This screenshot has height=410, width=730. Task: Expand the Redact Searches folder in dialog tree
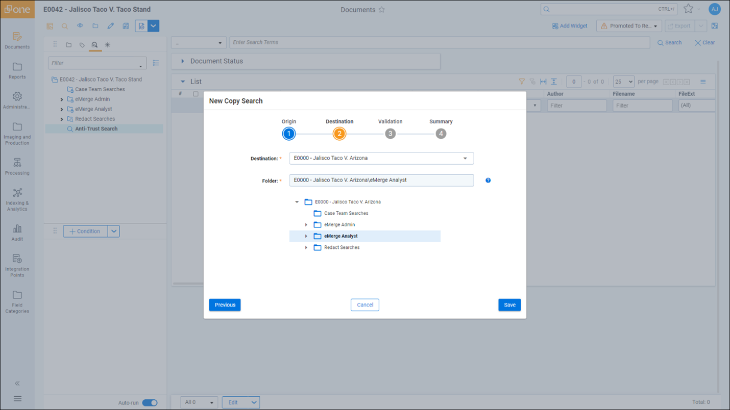306,248
